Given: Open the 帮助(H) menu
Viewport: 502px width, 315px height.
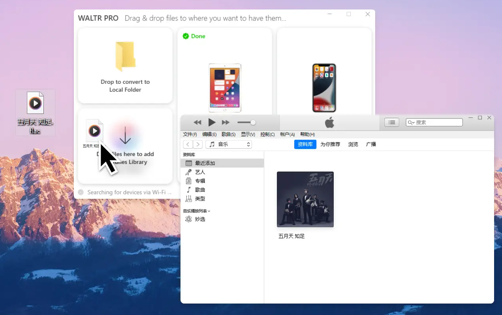Looking at the screenshot, I should [x=308, y=134].
